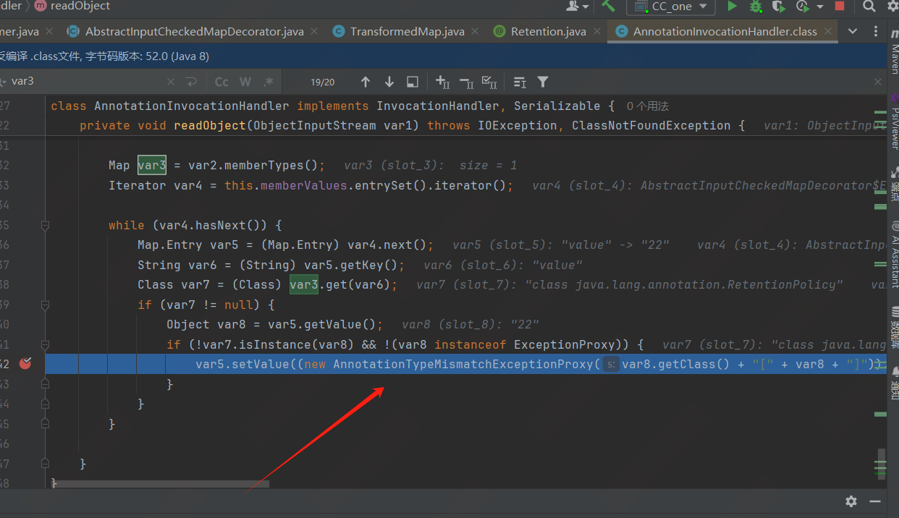This screenshot has width=899, height=518.
Task: Show the hidden editor tabs list
Action: 853,31
